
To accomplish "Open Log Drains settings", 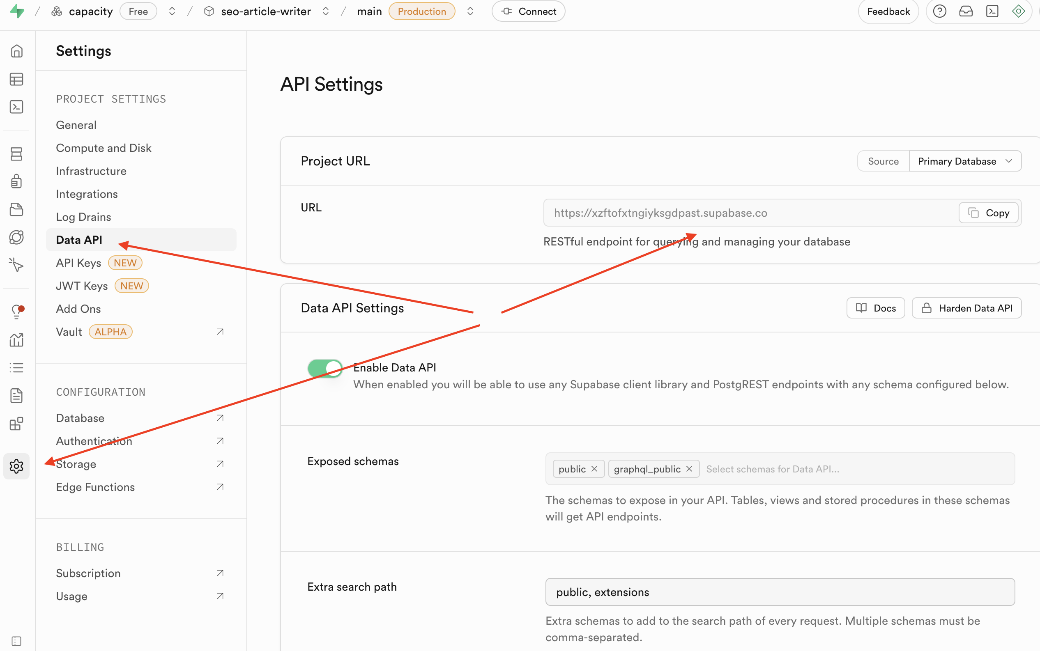I will (83, 217).
